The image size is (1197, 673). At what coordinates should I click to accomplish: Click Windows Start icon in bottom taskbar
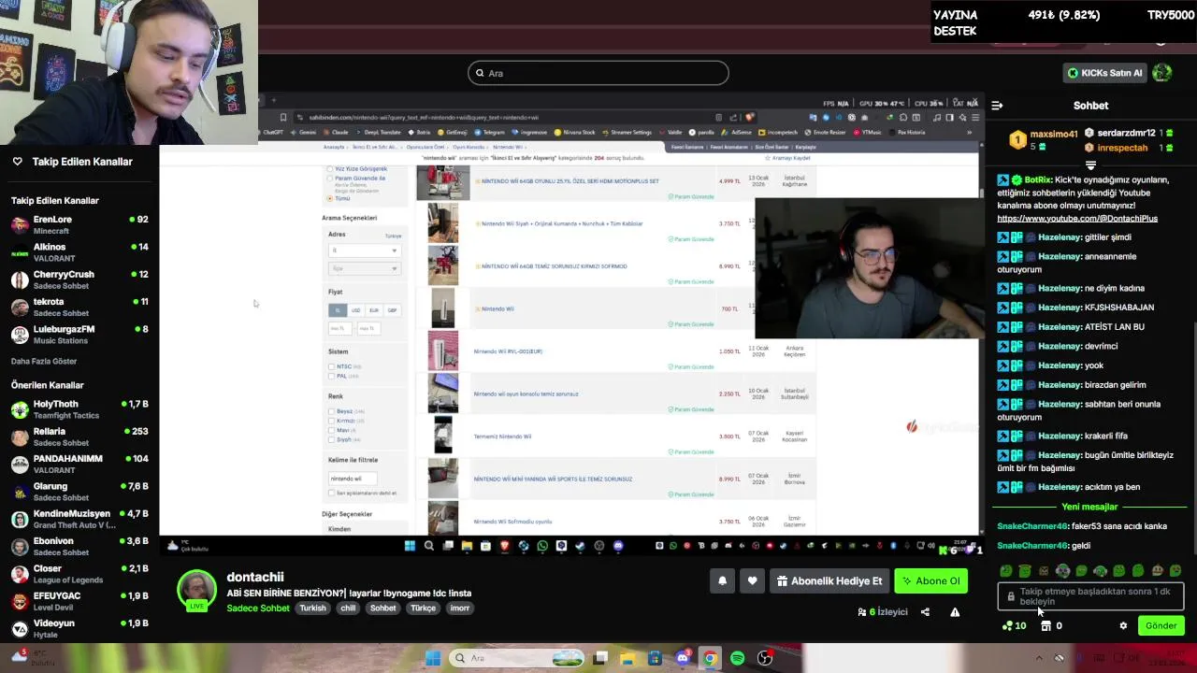coord(433,658)
